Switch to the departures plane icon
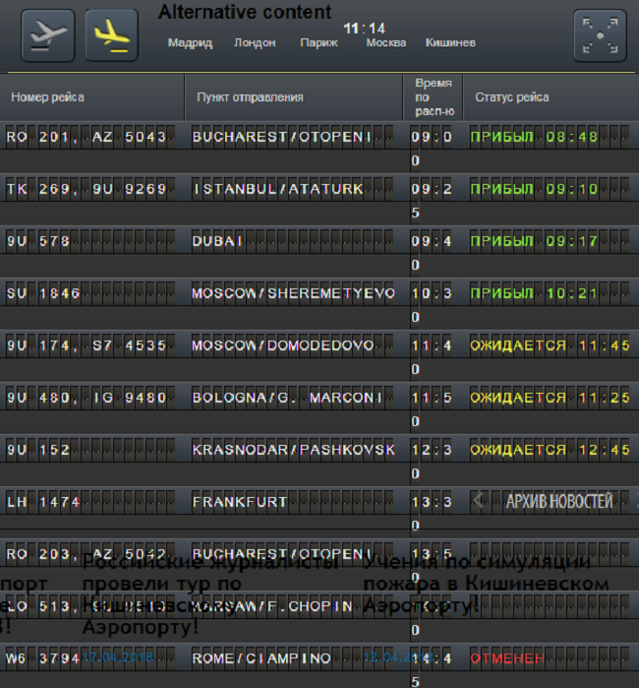The width and height of the screenshot is (639, 688). 48,35
